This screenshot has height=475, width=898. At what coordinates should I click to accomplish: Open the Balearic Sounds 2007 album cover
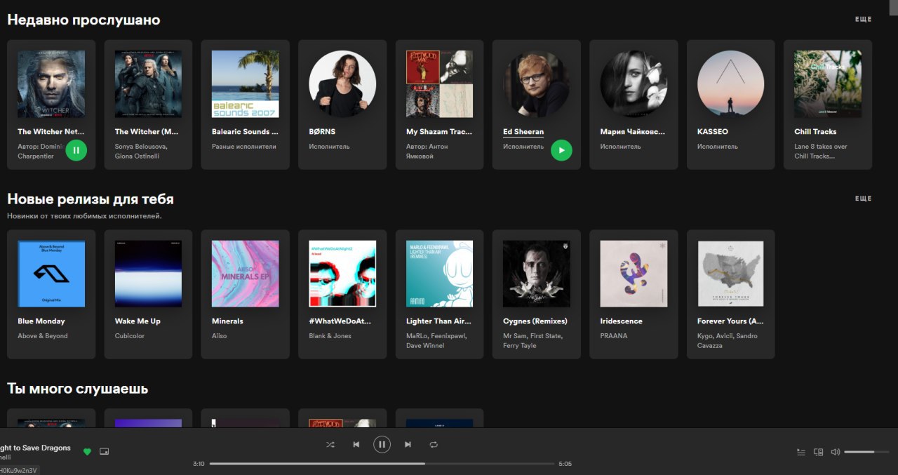pos(245,84)
